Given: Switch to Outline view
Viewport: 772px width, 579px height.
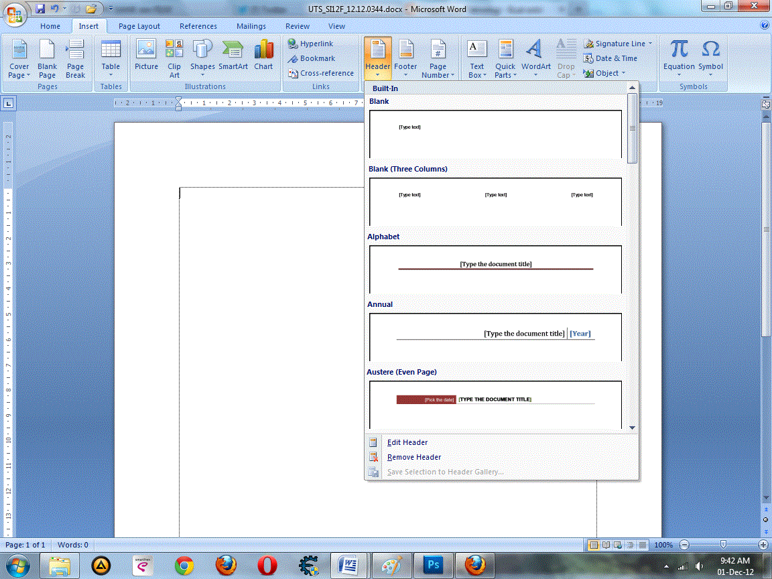Looking at the screenshot, I should 630,545.
